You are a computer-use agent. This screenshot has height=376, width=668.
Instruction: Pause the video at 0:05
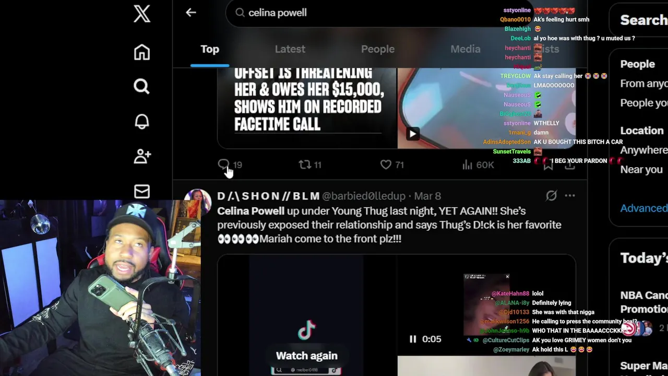413,339
